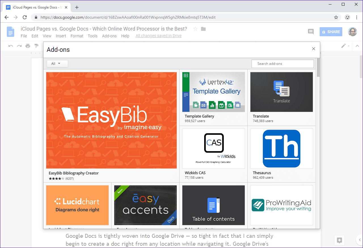Screen dimensions: 363x248
Task: Open the Help menu
Action: 125,36
